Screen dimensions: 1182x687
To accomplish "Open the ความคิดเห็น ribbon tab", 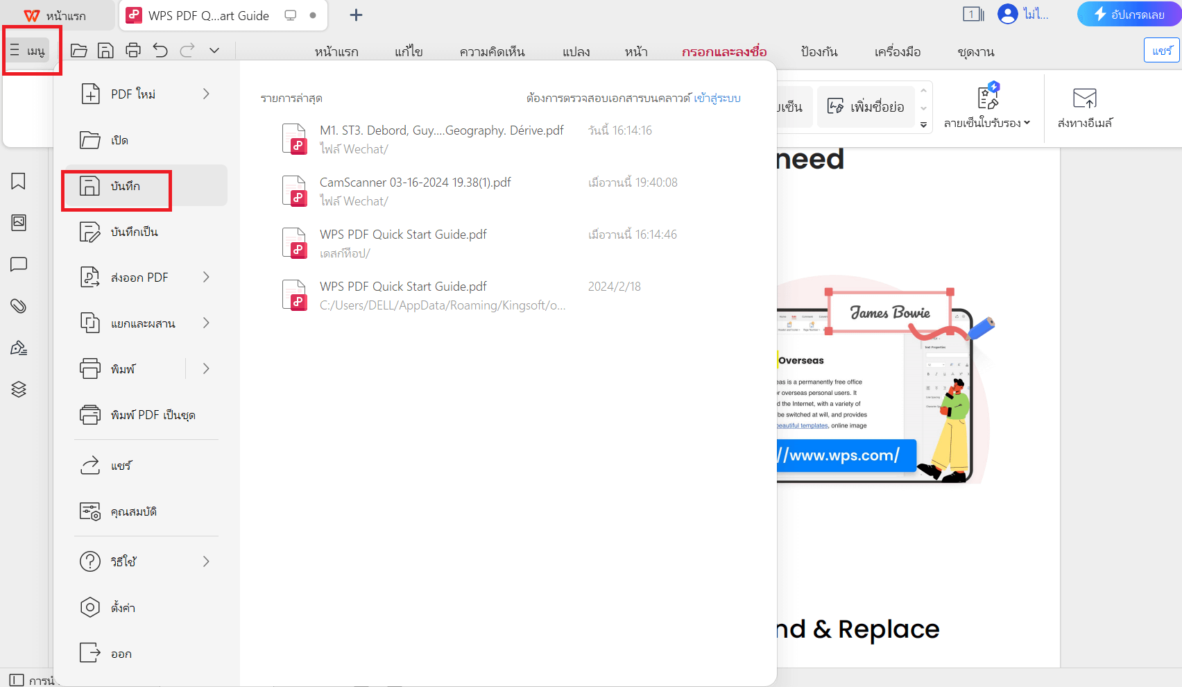I will click(x=492, y=51).
